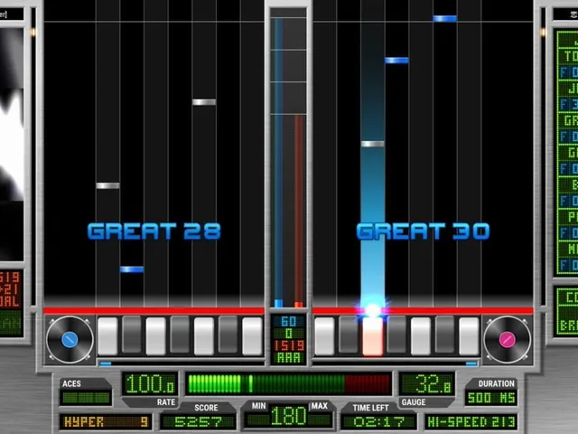The height and width of the screenshot is (434, 578).
Task: Click the GREAT 30 combo text
Action: coord(423,231)
